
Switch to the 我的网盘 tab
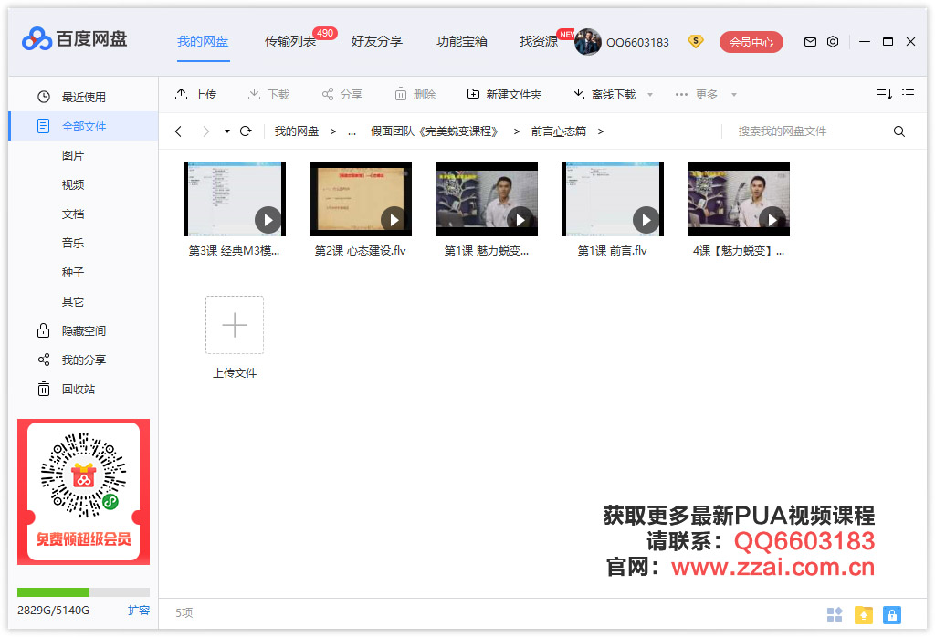coord(203,41)
